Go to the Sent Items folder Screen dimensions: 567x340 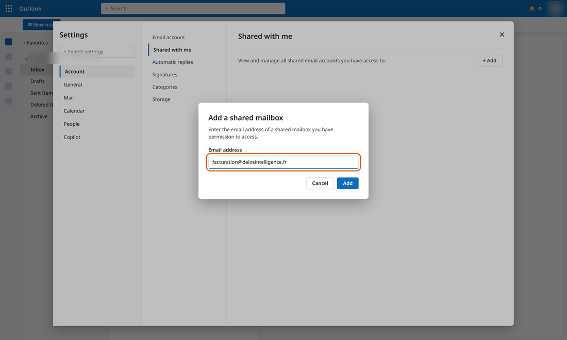click(x=41, y=93)
